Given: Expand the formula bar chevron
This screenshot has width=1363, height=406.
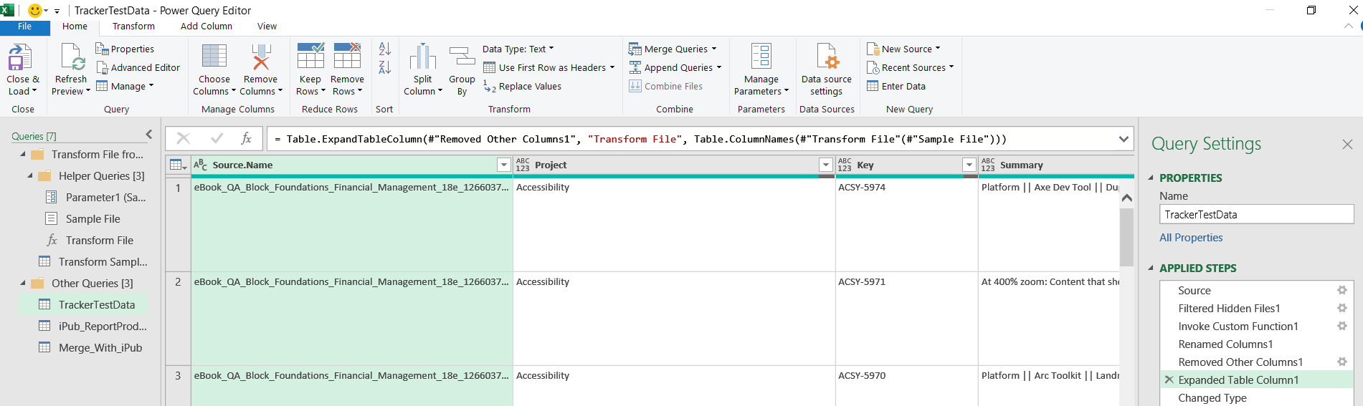Looking at the screenshot, I should pos(1124,139).
